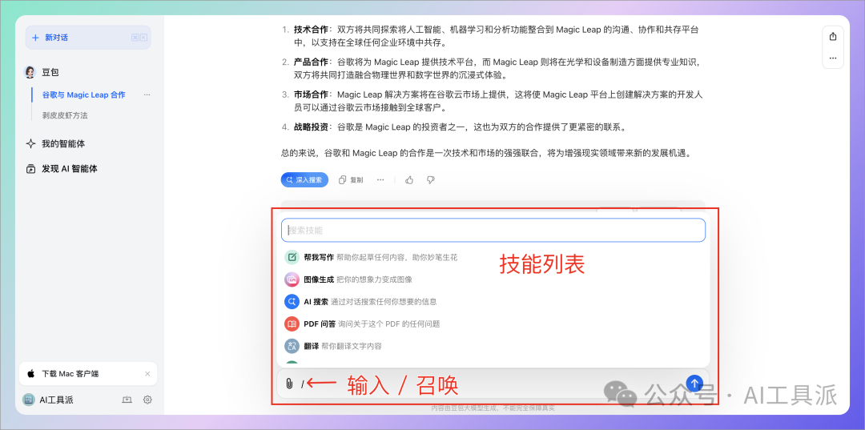Viewport: 865px width, 430px height.
Task: Dismiss the 下载 Mac 客户端 banner
Action: point(147,374)
